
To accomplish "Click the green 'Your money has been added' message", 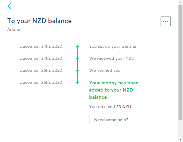I will point(114,90).
